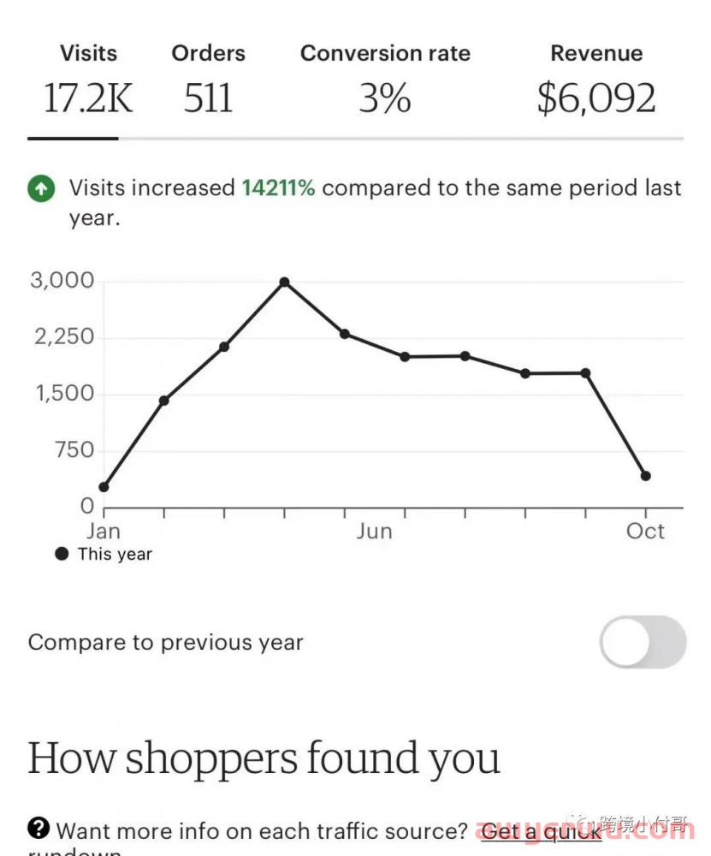Click the 14211% increase figure

(278, 187)
